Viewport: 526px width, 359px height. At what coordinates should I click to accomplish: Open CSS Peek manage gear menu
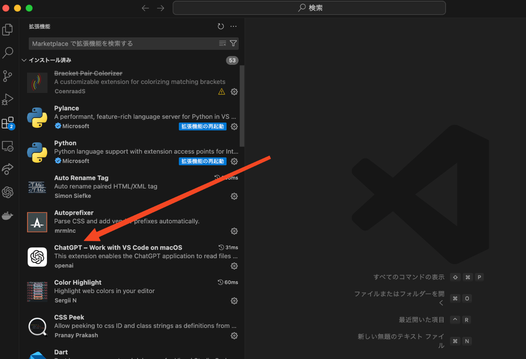[x=234, y=336]
